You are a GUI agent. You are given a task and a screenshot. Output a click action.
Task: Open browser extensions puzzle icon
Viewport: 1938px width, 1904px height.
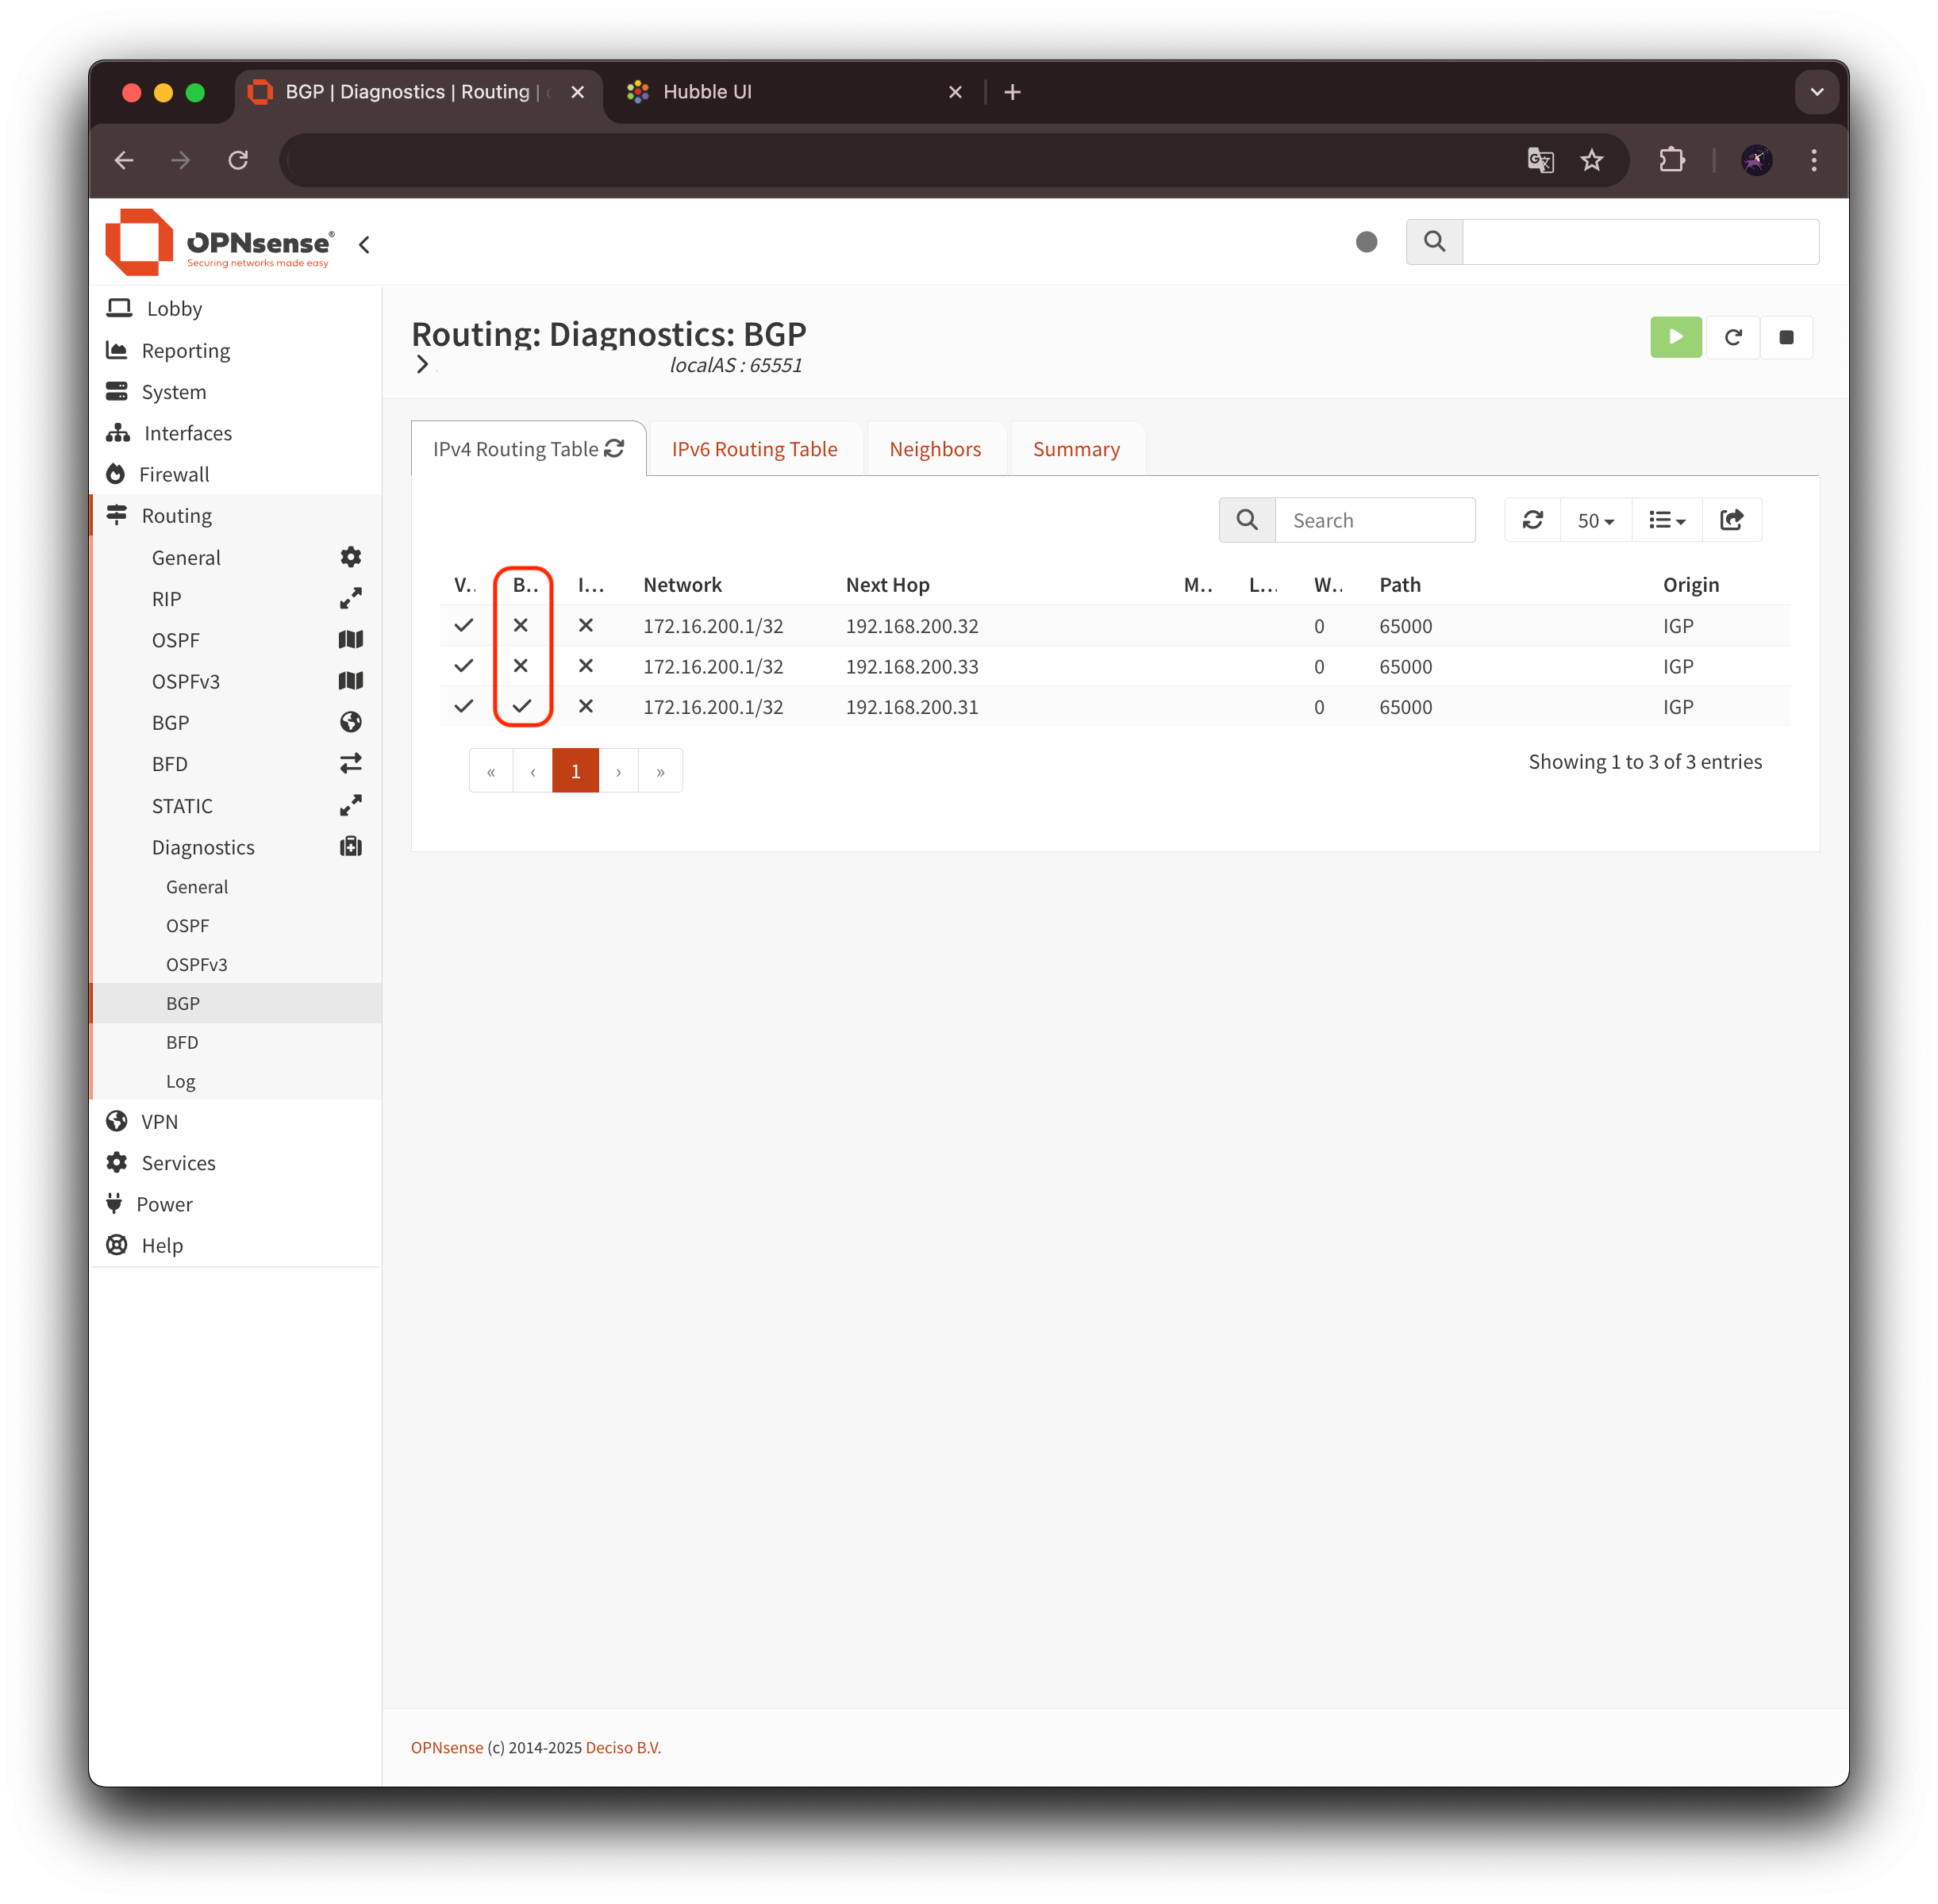(1672, 160)
